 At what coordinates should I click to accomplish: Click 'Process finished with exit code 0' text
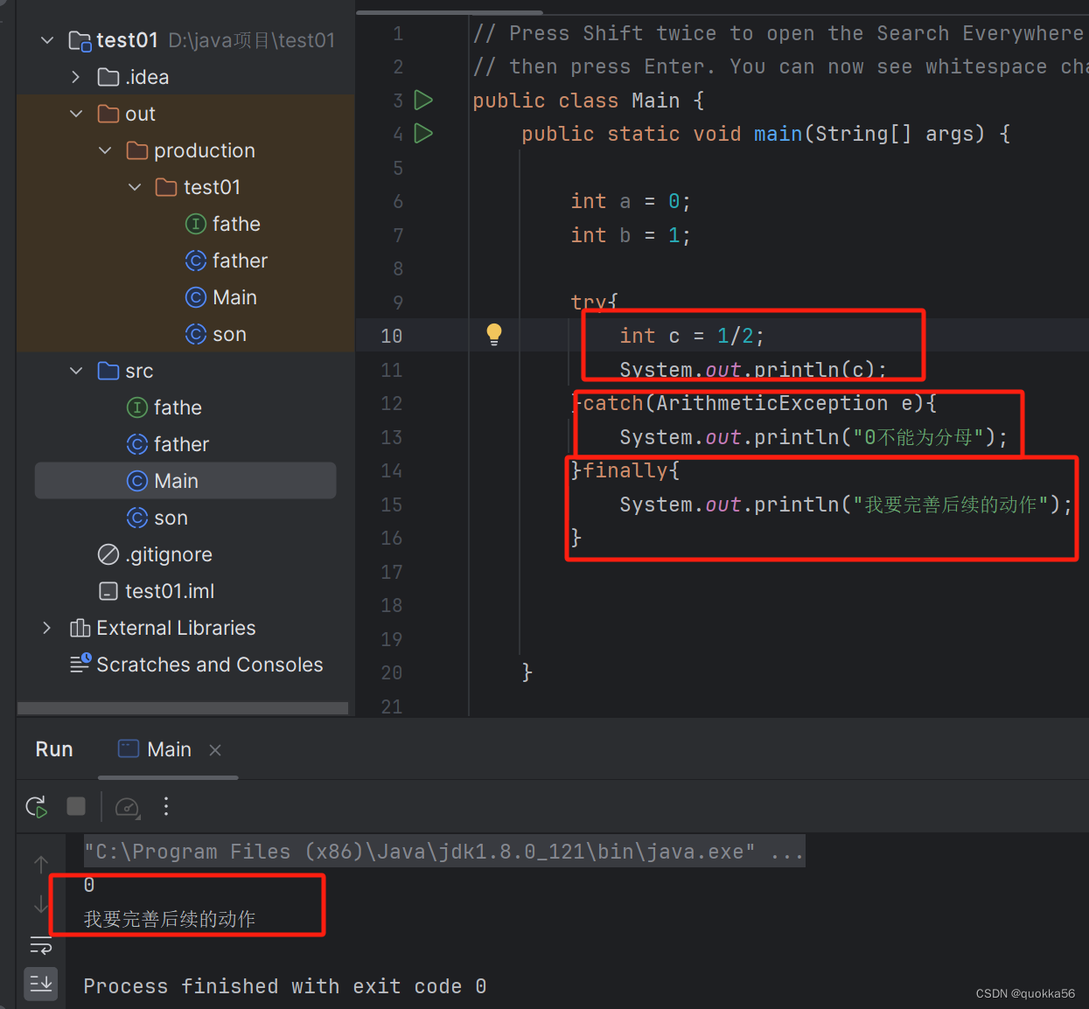click(284, 986)
